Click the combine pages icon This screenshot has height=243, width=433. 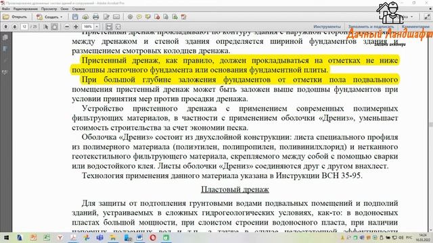tap(166, 17)
